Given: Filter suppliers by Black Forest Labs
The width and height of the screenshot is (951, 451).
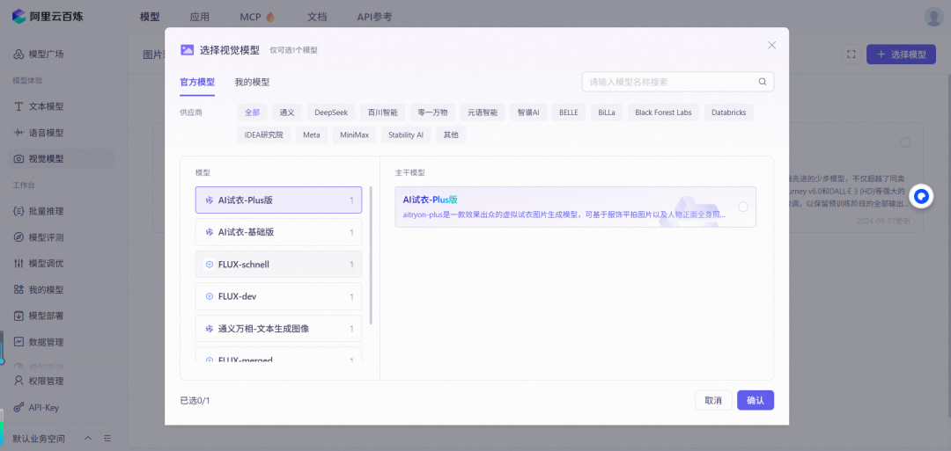Looking at the screenshot, I should [x=664, y=113].
